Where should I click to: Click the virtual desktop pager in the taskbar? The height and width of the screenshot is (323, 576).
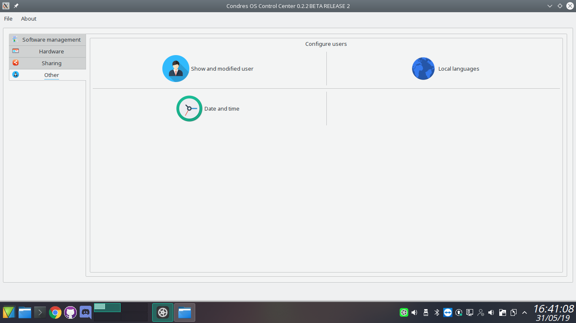tap(121, 312)
